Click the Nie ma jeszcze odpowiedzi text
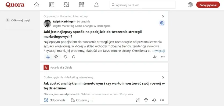Viewport: 224px width, 106px height. [61, 94]
